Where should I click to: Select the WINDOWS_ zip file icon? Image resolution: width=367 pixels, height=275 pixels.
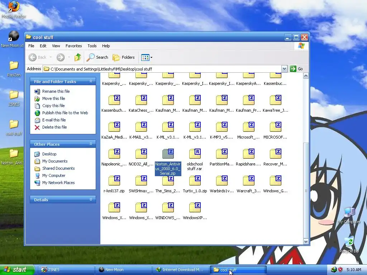point(168,207)
